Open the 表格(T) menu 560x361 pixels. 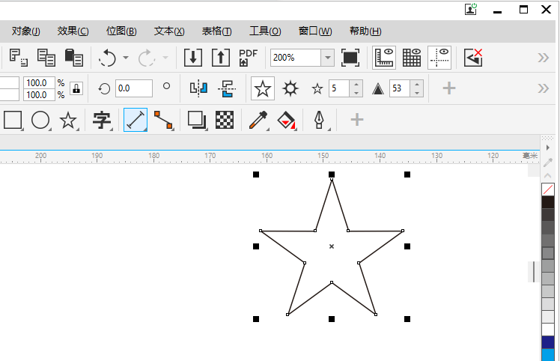coord(216,31)
